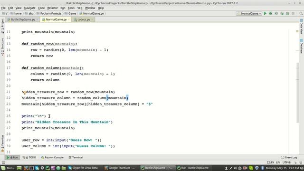
Task: Run the NormalGame configuration with the green play icon
Action: 265,13
